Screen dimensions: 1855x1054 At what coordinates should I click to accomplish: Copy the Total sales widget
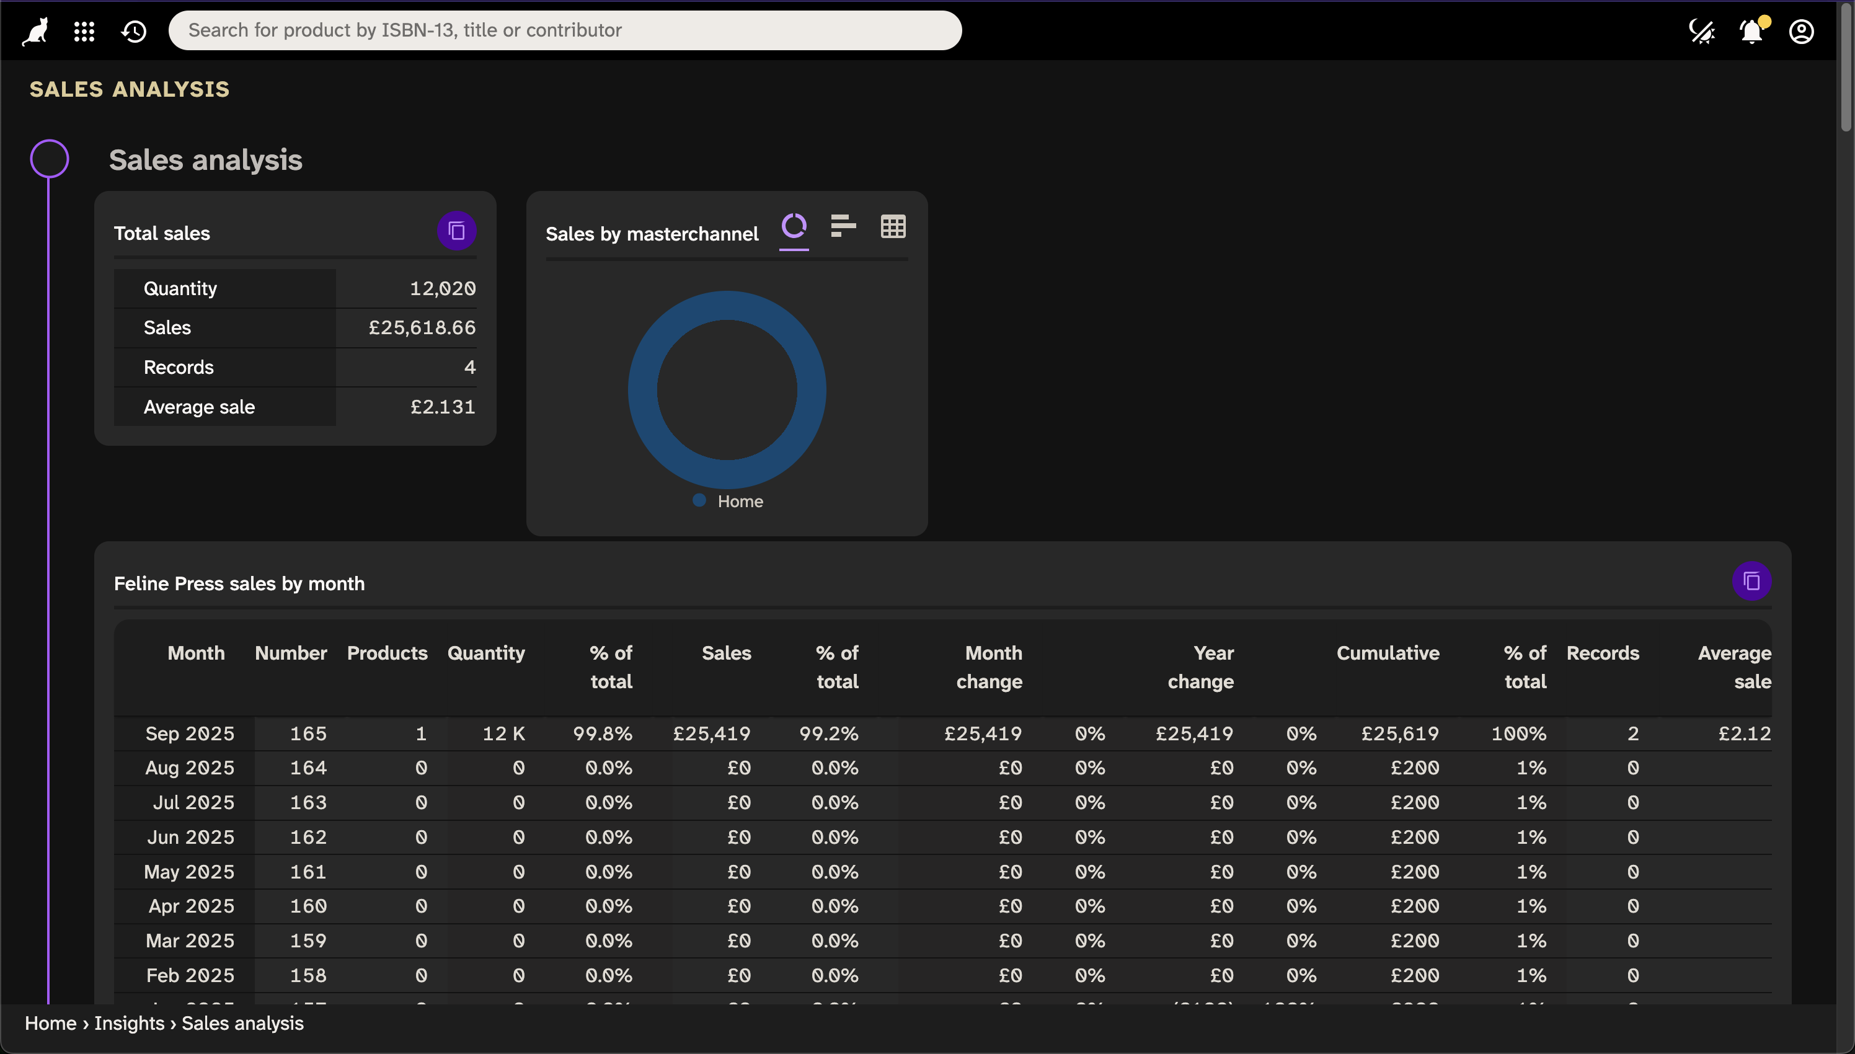tap(456, 230)
